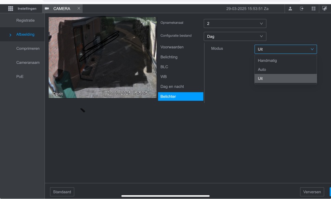Image resolution: width=331 pixels, height=199 pixels.
Task: Select Handmatig in Modus list
Action: [x=285, y=61]
